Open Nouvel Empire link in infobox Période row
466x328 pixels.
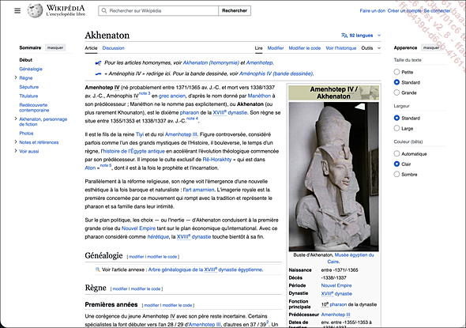point(336,285)
